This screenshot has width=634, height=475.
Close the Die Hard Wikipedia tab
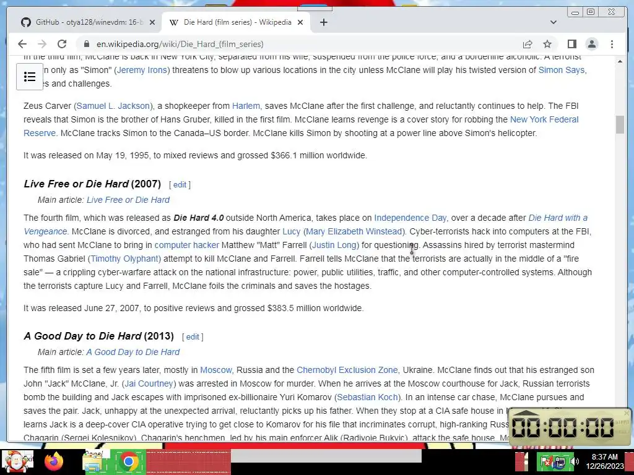click(300, 22)
